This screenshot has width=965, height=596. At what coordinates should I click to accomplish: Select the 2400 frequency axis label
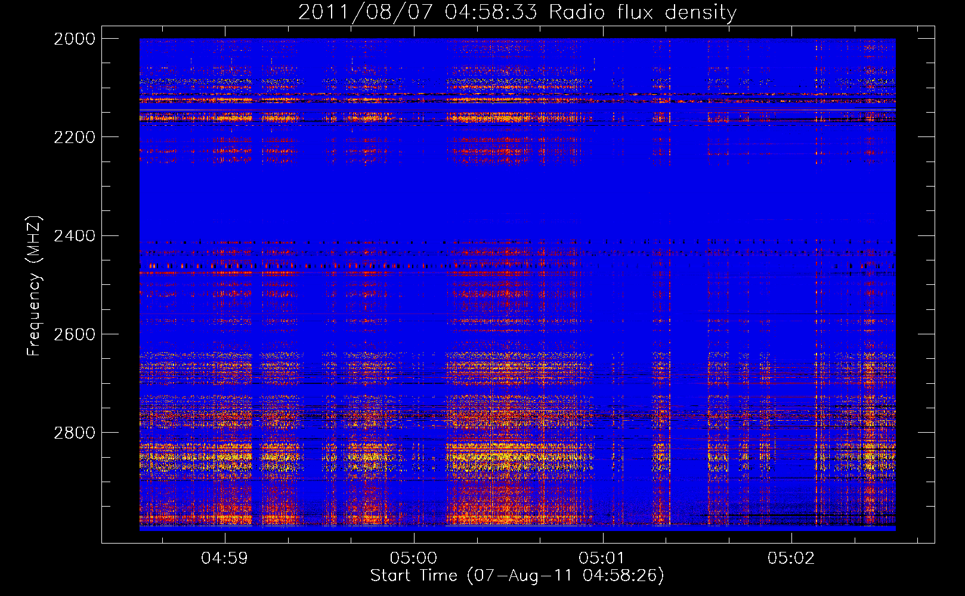pyautogui.click(x=74, y=236)
